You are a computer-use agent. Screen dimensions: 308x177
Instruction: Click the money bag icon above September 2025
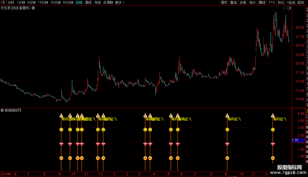tap(227, 115)
